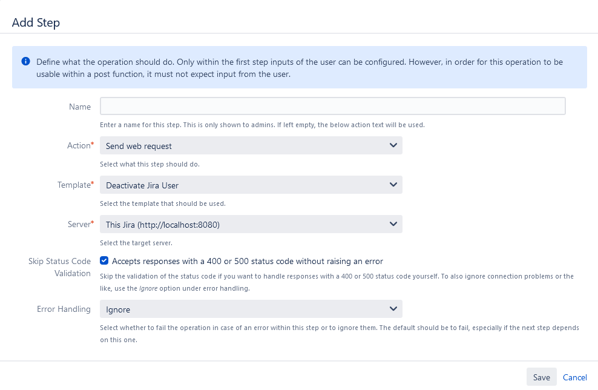Open the 'Deactivate Jira User' template dropdown
Viewport: 598px width, 390px height.
pos(242,185)
